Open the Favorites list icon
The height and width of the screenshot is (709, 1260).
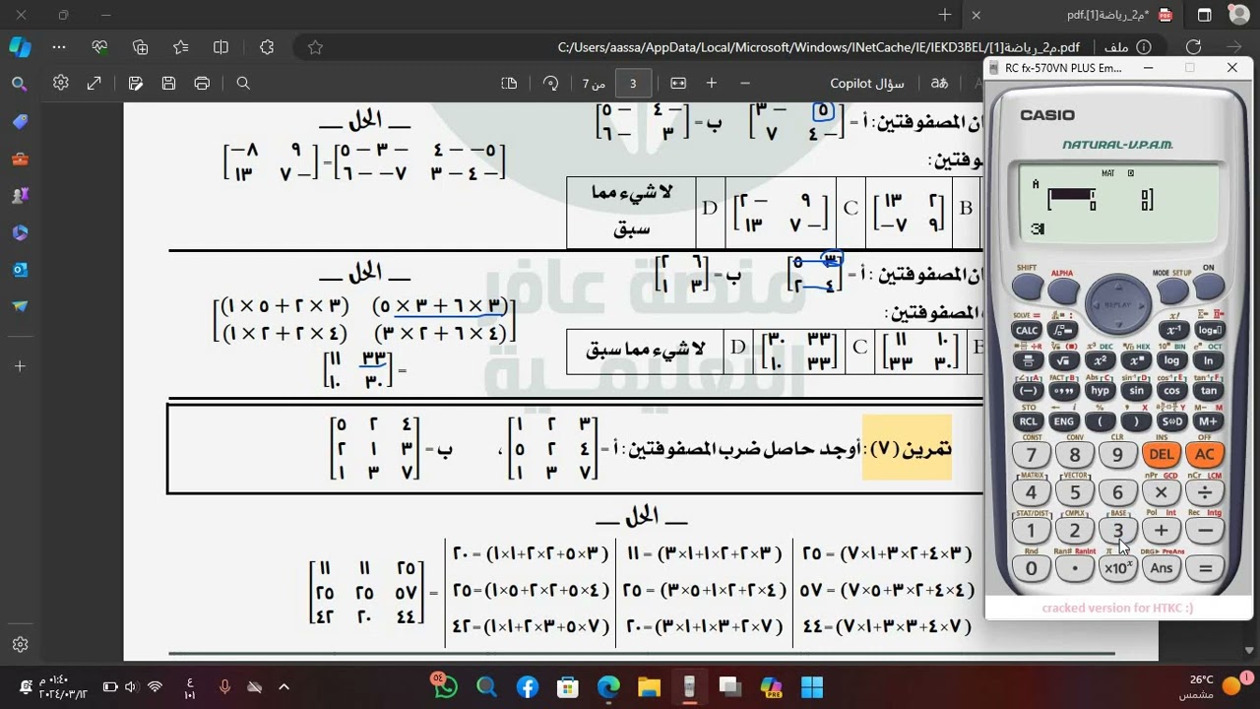pyautogui.click(x=180, y=47)
